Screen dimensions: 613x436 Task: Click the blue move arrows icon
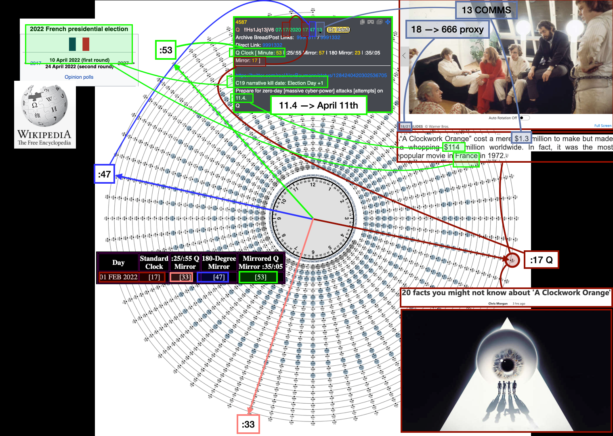coord(388,22)
